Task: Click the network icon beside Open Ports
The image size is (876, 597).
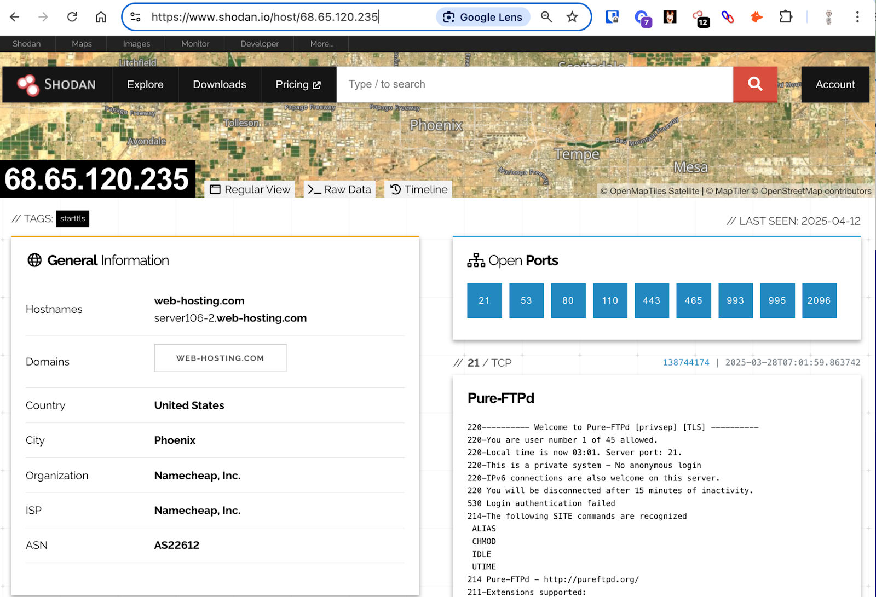Action: (476, 260)
